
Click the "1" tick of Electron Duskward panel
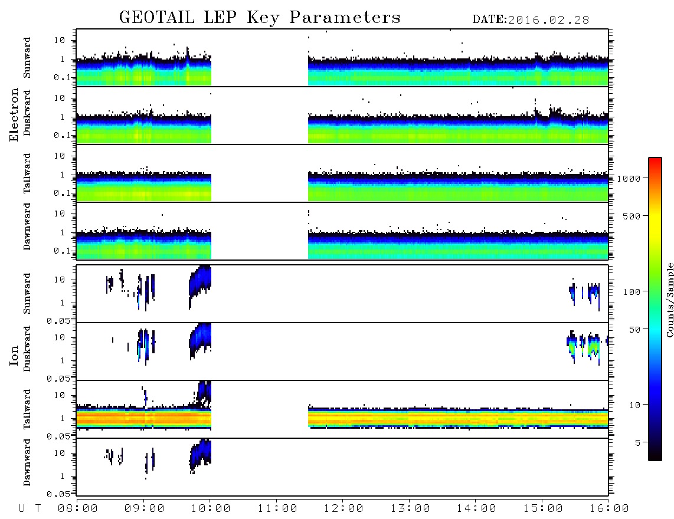(x=63, y=117)
